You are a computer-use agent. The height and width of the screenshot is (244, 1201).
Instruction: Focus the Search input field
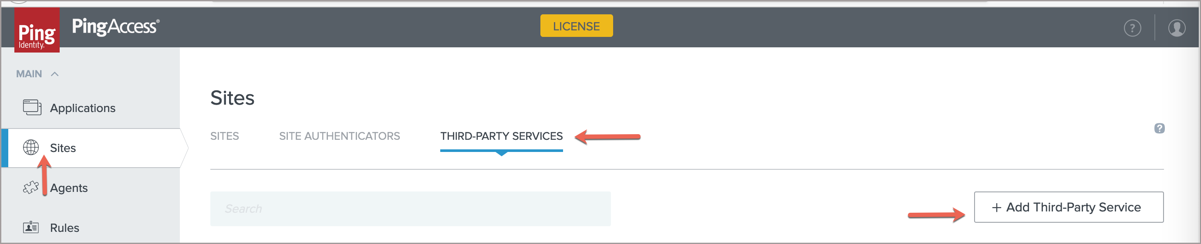(410, 209)
